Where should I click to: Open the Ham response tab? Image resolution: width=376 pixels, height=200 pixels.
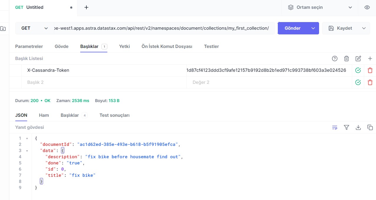pos(44,115)
